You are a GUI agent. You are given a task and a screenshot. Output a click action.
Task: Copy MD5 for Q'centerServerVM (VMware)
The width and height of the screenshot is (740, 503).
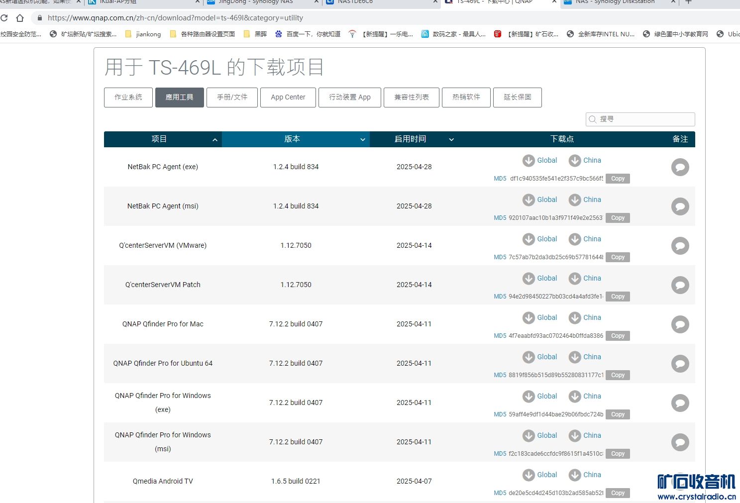pos(618,257)
